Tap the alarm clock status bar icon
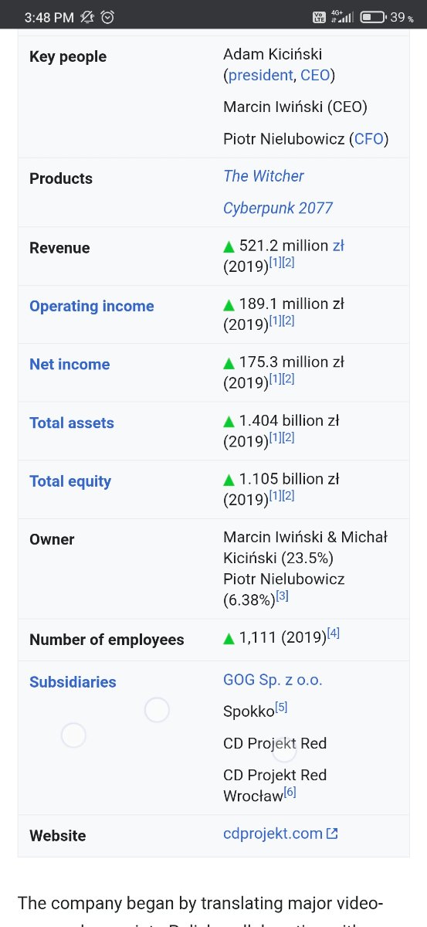 pos(107,16)
